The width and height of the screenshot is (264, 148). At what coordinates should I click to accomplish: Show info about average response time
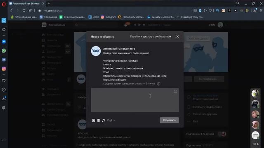pyautogui.click(x=158, y=84)
